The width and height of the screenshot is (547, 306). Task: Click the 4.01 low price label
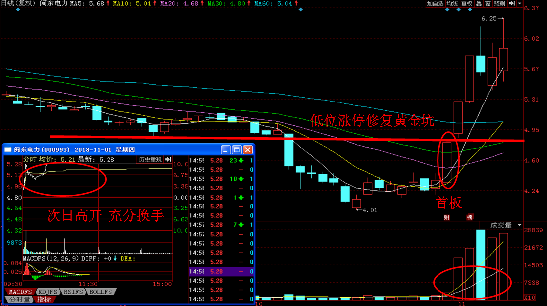(370, 210)
